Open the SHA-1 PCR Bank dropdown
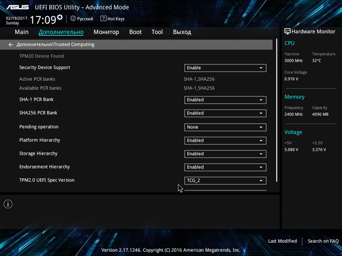Viewport: 342px width, 256px height. coord(225,100)
